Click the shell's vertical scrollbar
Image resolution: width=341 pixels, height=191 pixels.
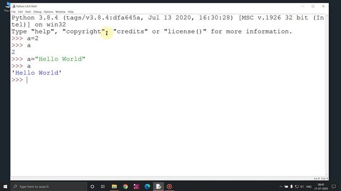pyautogui.click(x=327, y=95)
